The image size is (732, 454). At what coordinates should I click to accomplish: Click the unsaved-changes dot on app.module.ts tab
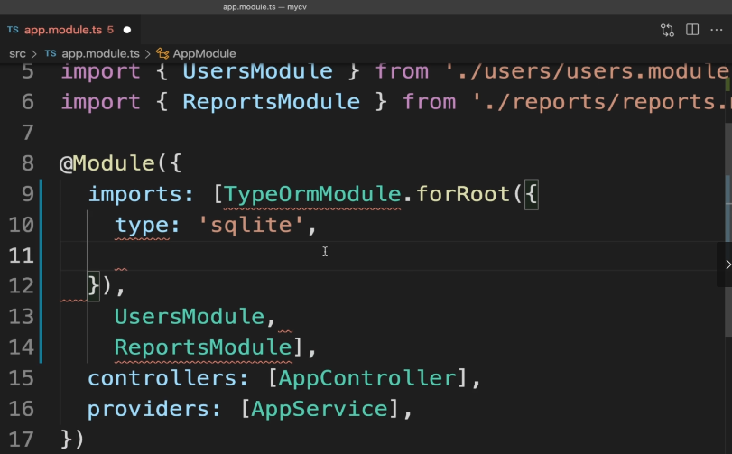coord(127,30)
